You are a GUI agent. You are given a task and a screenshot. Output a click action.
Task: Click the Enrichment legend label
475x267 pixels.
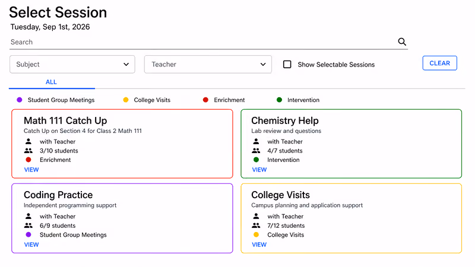coord(229,100)
